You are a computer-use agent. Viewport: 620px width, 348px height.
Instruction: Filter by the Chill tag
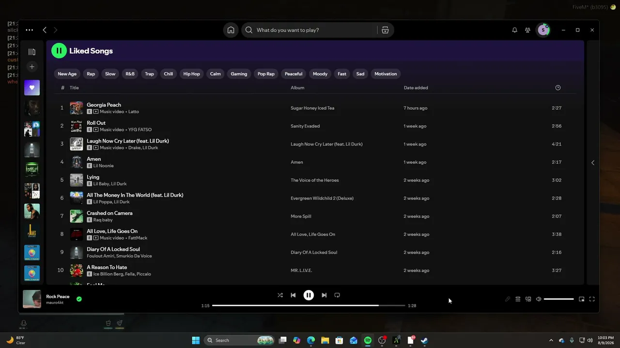169,74
